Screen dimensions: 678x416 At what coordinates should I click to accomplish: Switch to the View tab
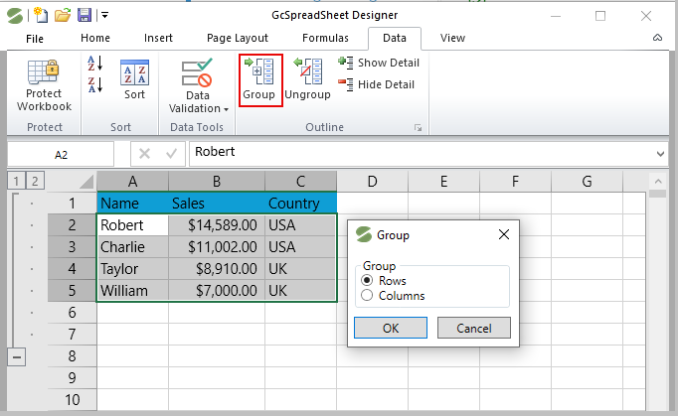tap(452, 38)
